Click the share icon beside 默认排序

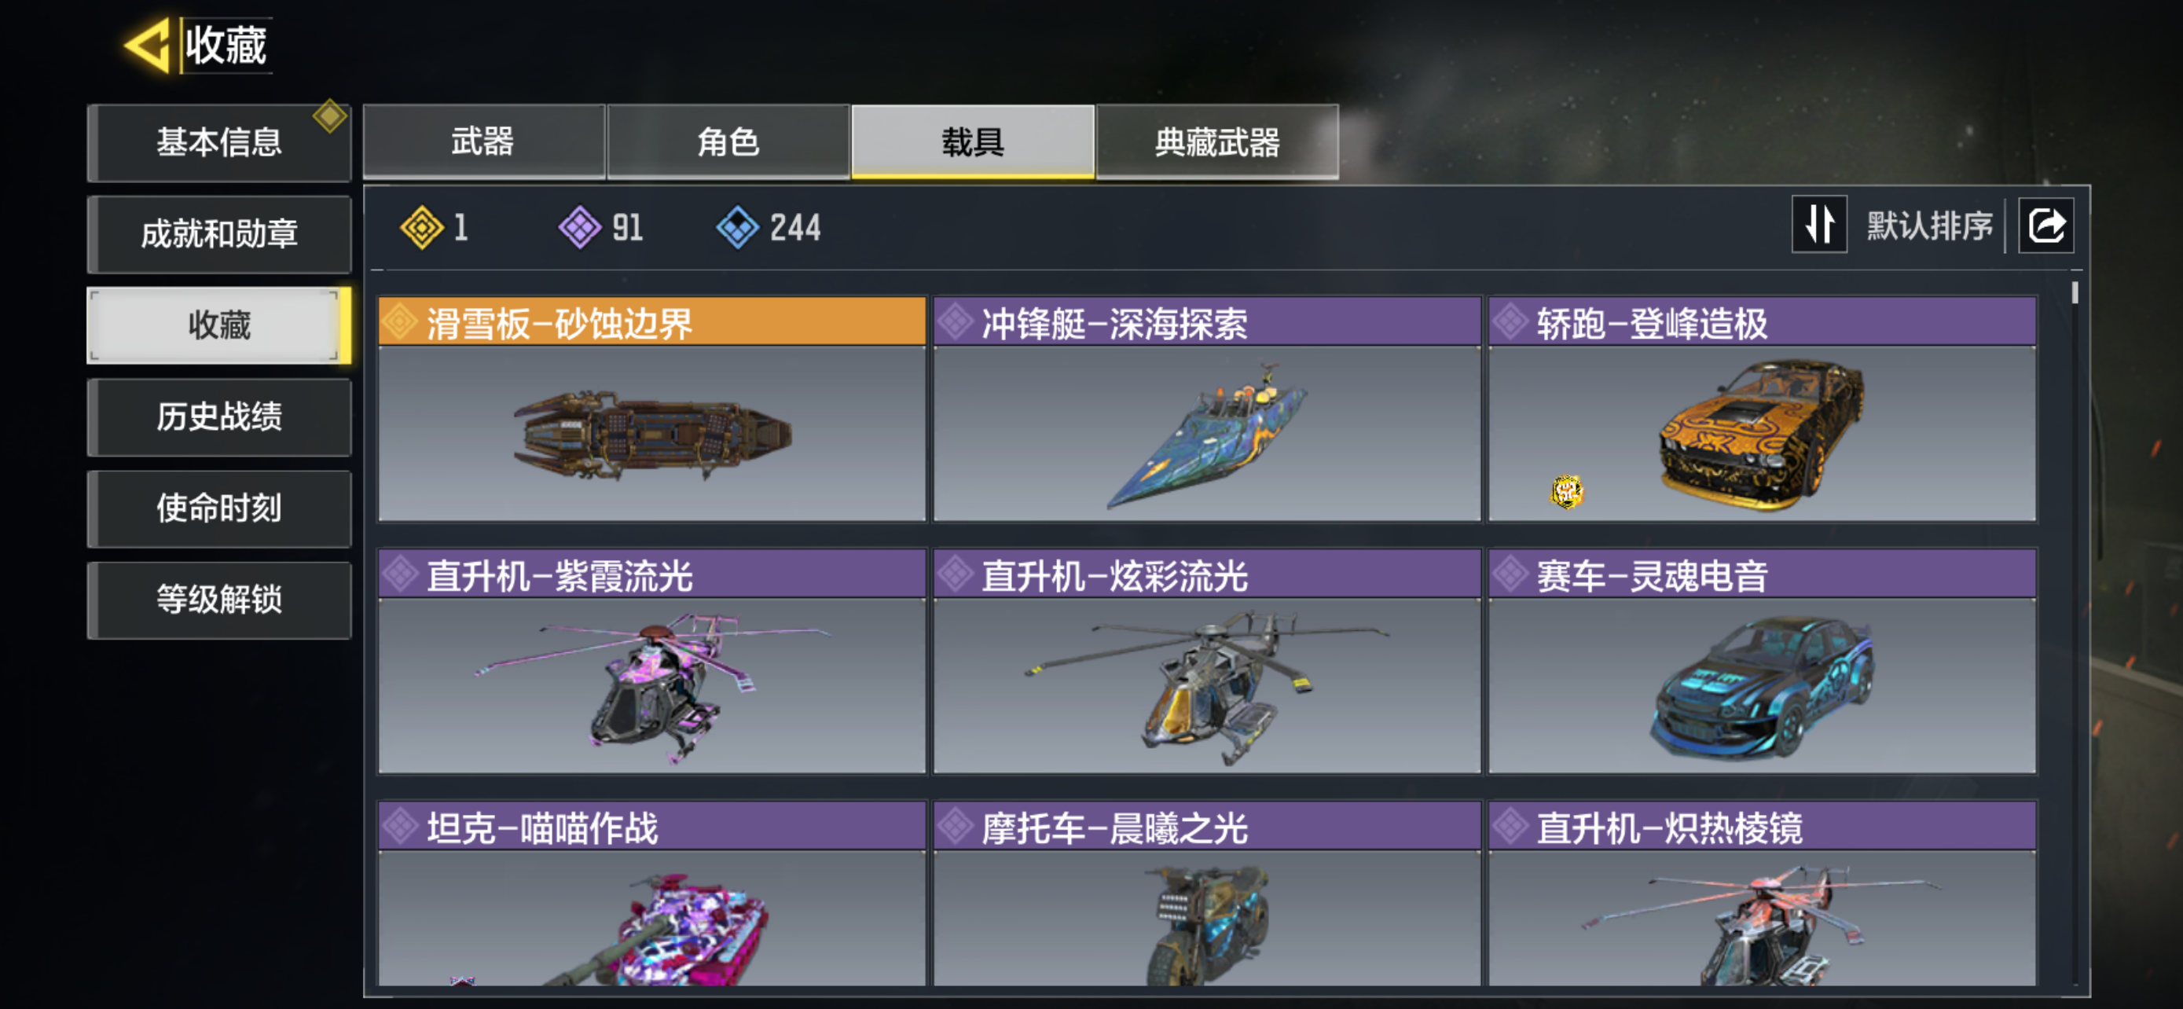point(2045,226)
